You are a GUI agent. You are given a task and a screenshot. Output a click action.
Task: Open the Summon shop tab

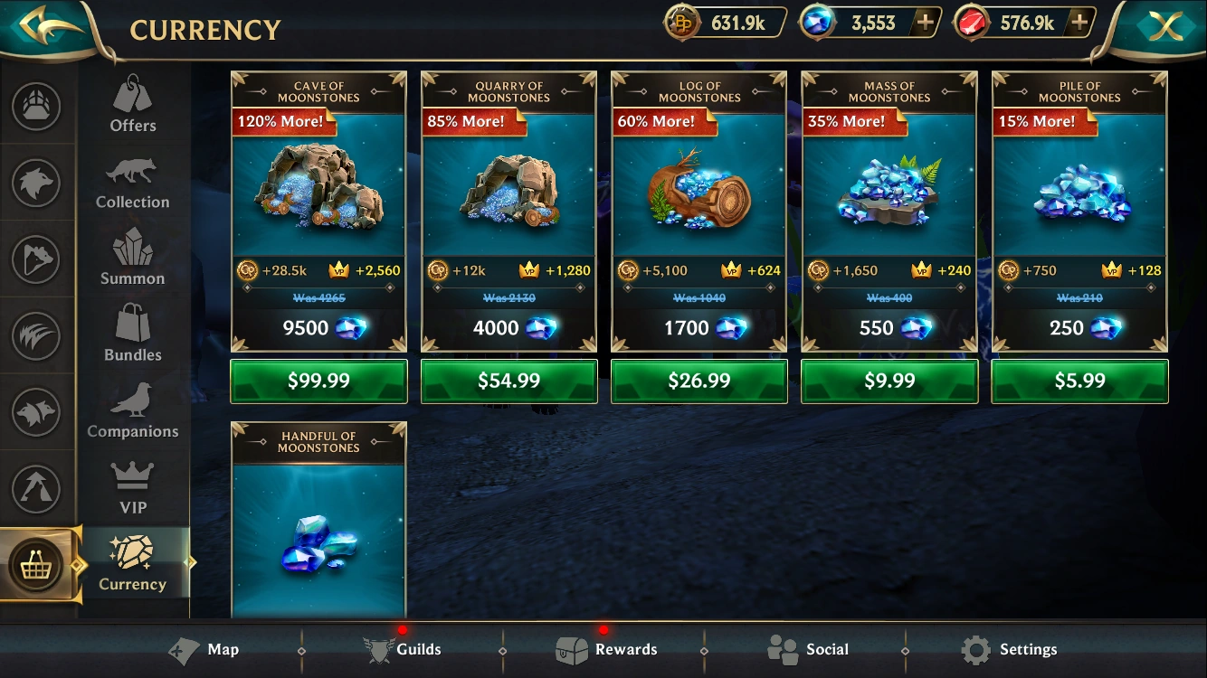(133, 258)
